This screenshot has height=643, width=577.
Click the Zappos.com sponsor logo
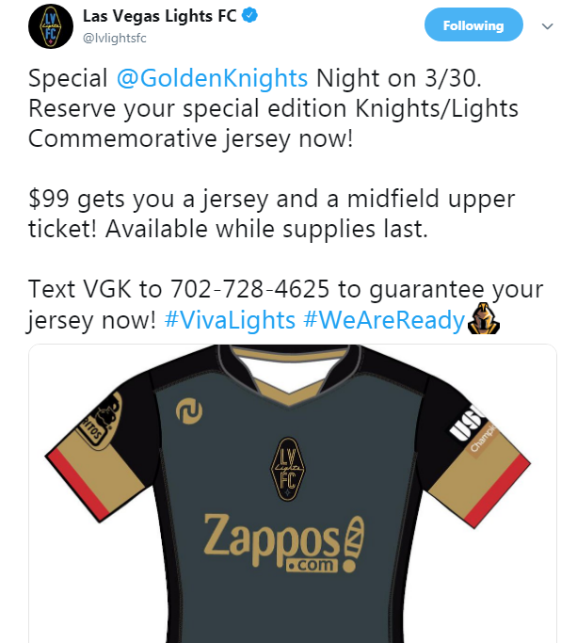click(284, 543)
